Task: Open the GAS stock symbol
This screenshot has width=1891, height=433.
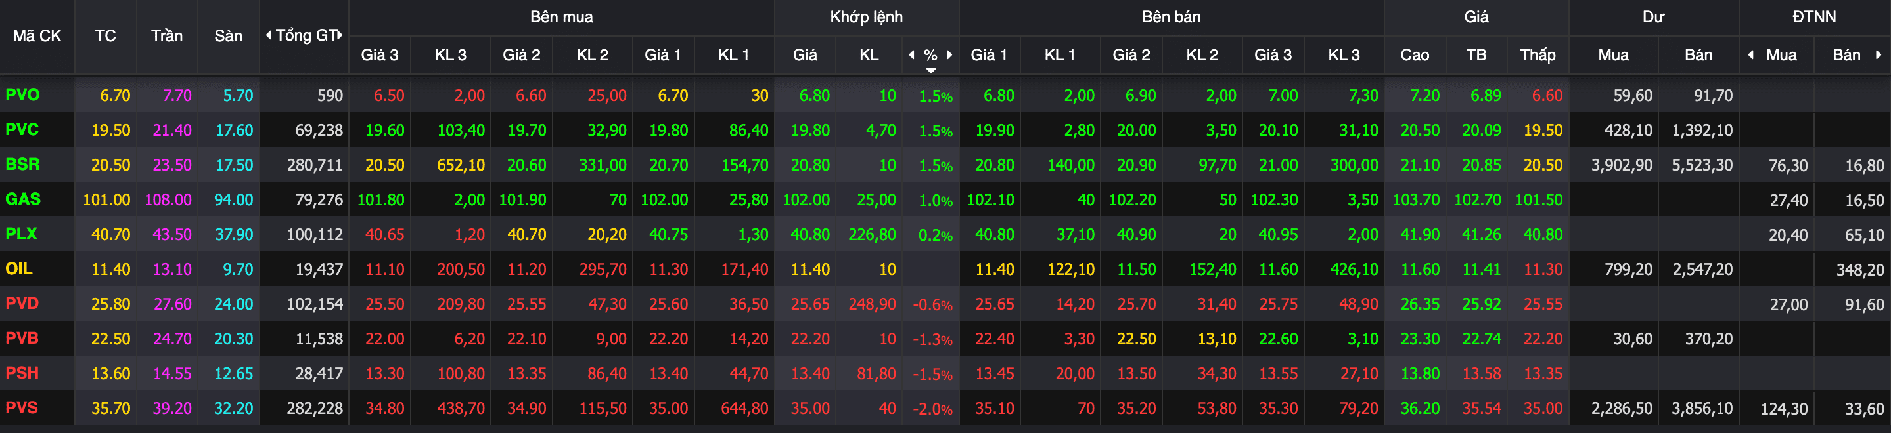Action: (x=24, y=199)
